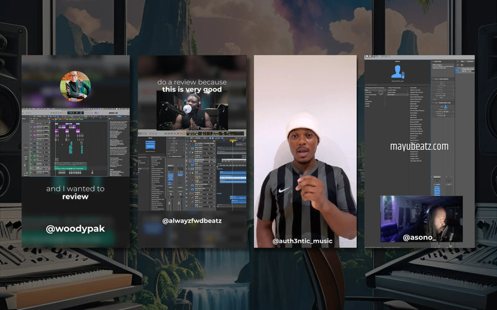Click the blue audio waveform region in alwayzfwdbeatz's timeline
The image size is (497, 310).
(x=232, y=178)
